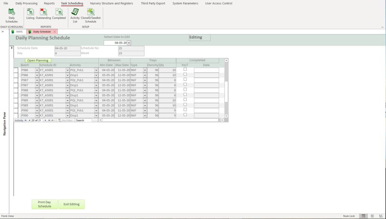
Task: Expand Activity dropdown for P990 Disp1 row
Action: pos(96,116)
